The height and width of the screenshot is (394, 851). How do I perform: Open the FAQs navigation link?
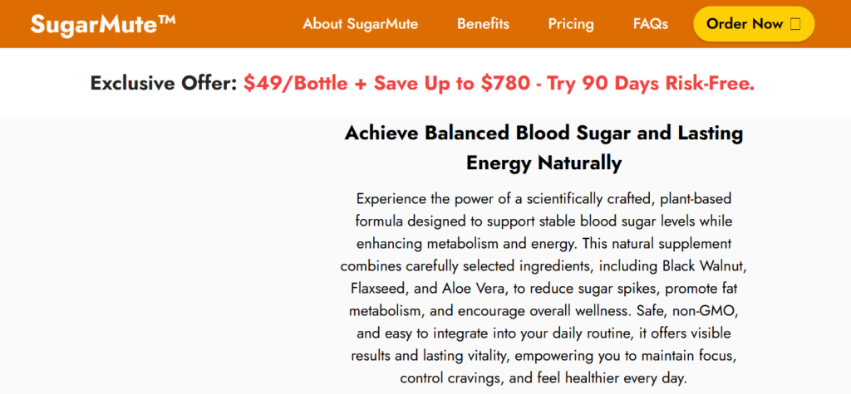(650, 24)
